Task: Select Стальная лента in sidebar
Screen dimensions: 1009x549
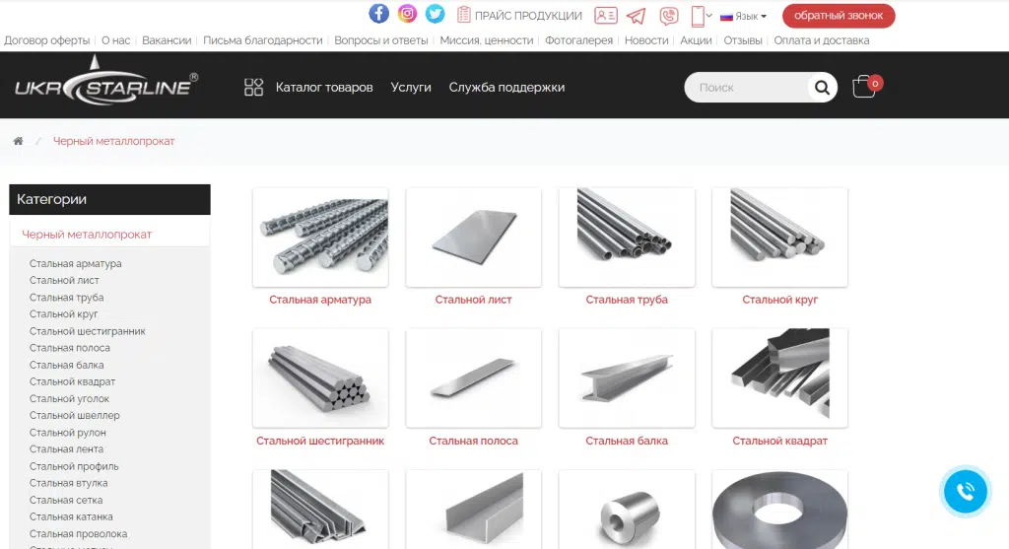Action: pos(66,449)
